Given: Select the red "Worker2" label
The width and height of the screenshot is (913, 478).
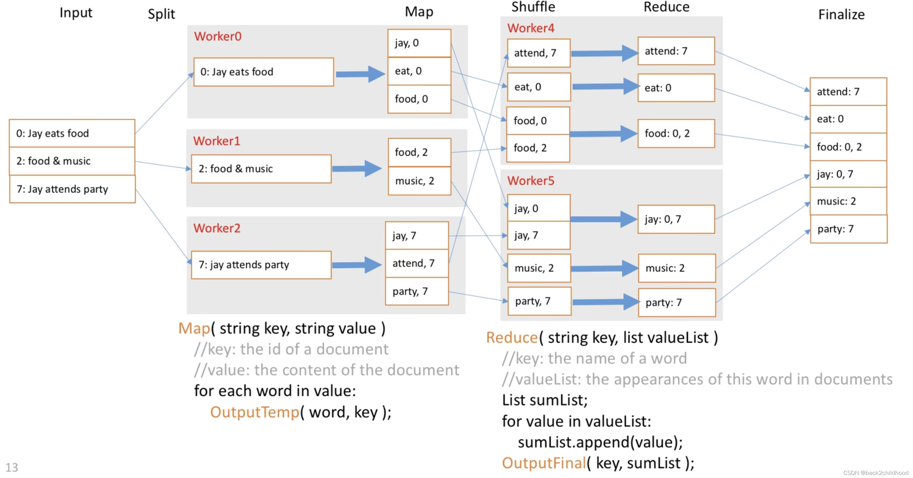Looking at the screenshot, I should pyautogui.click(x=217, y=228).
